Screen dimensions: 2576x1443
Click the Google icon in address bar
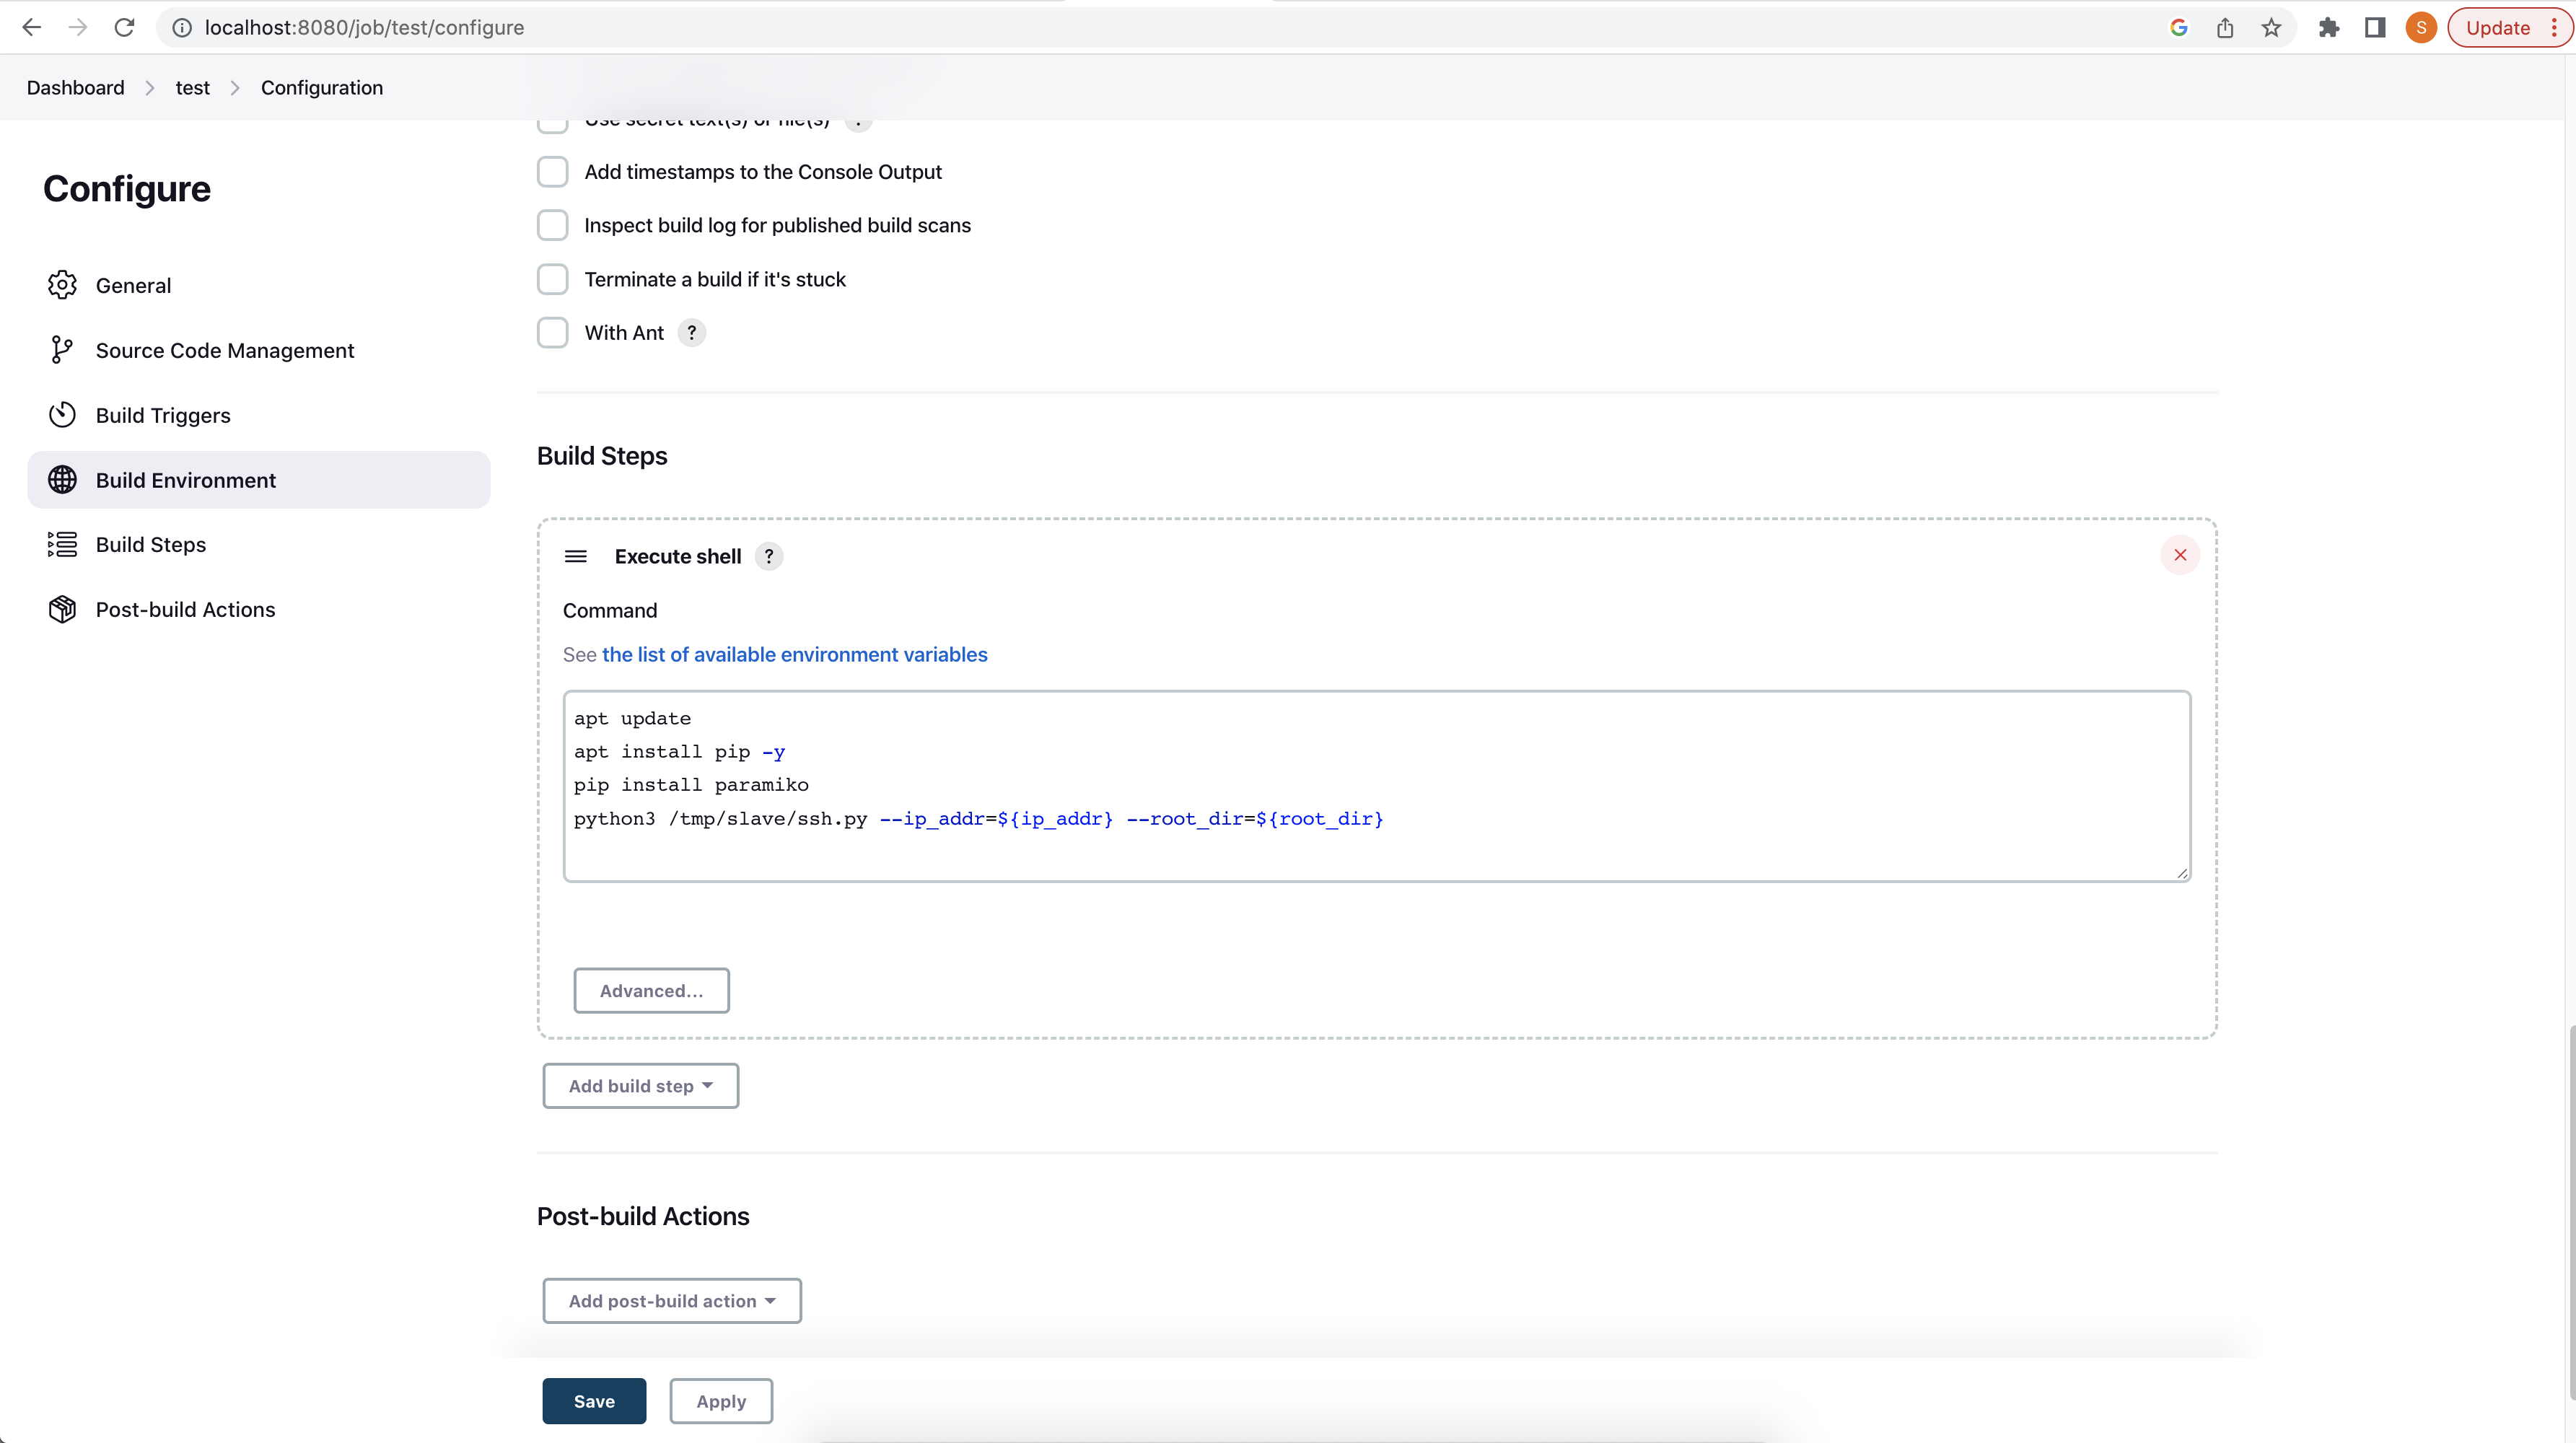2179,27
